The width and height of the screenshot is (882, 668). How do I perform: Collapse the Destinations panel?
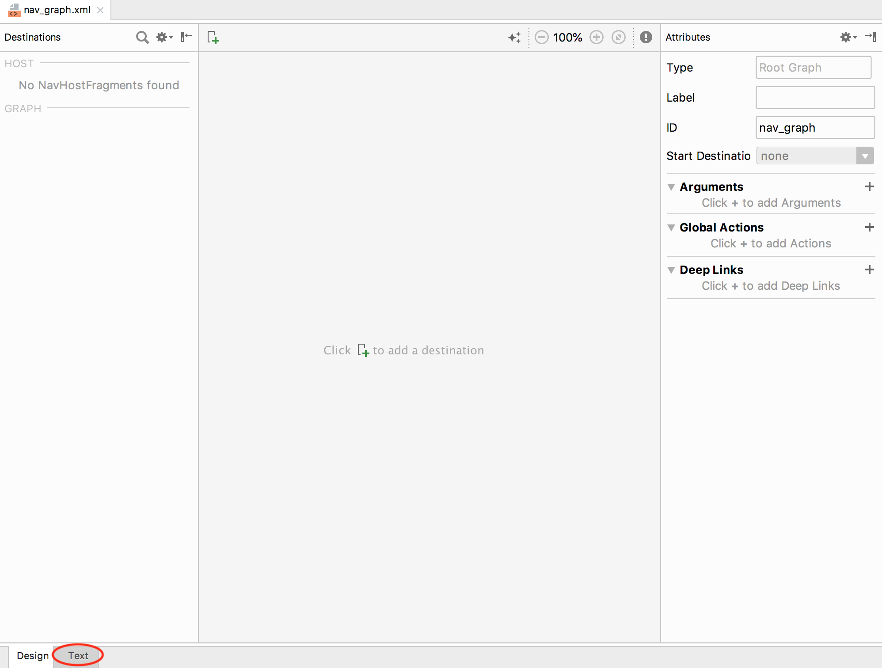coord(186,37)
